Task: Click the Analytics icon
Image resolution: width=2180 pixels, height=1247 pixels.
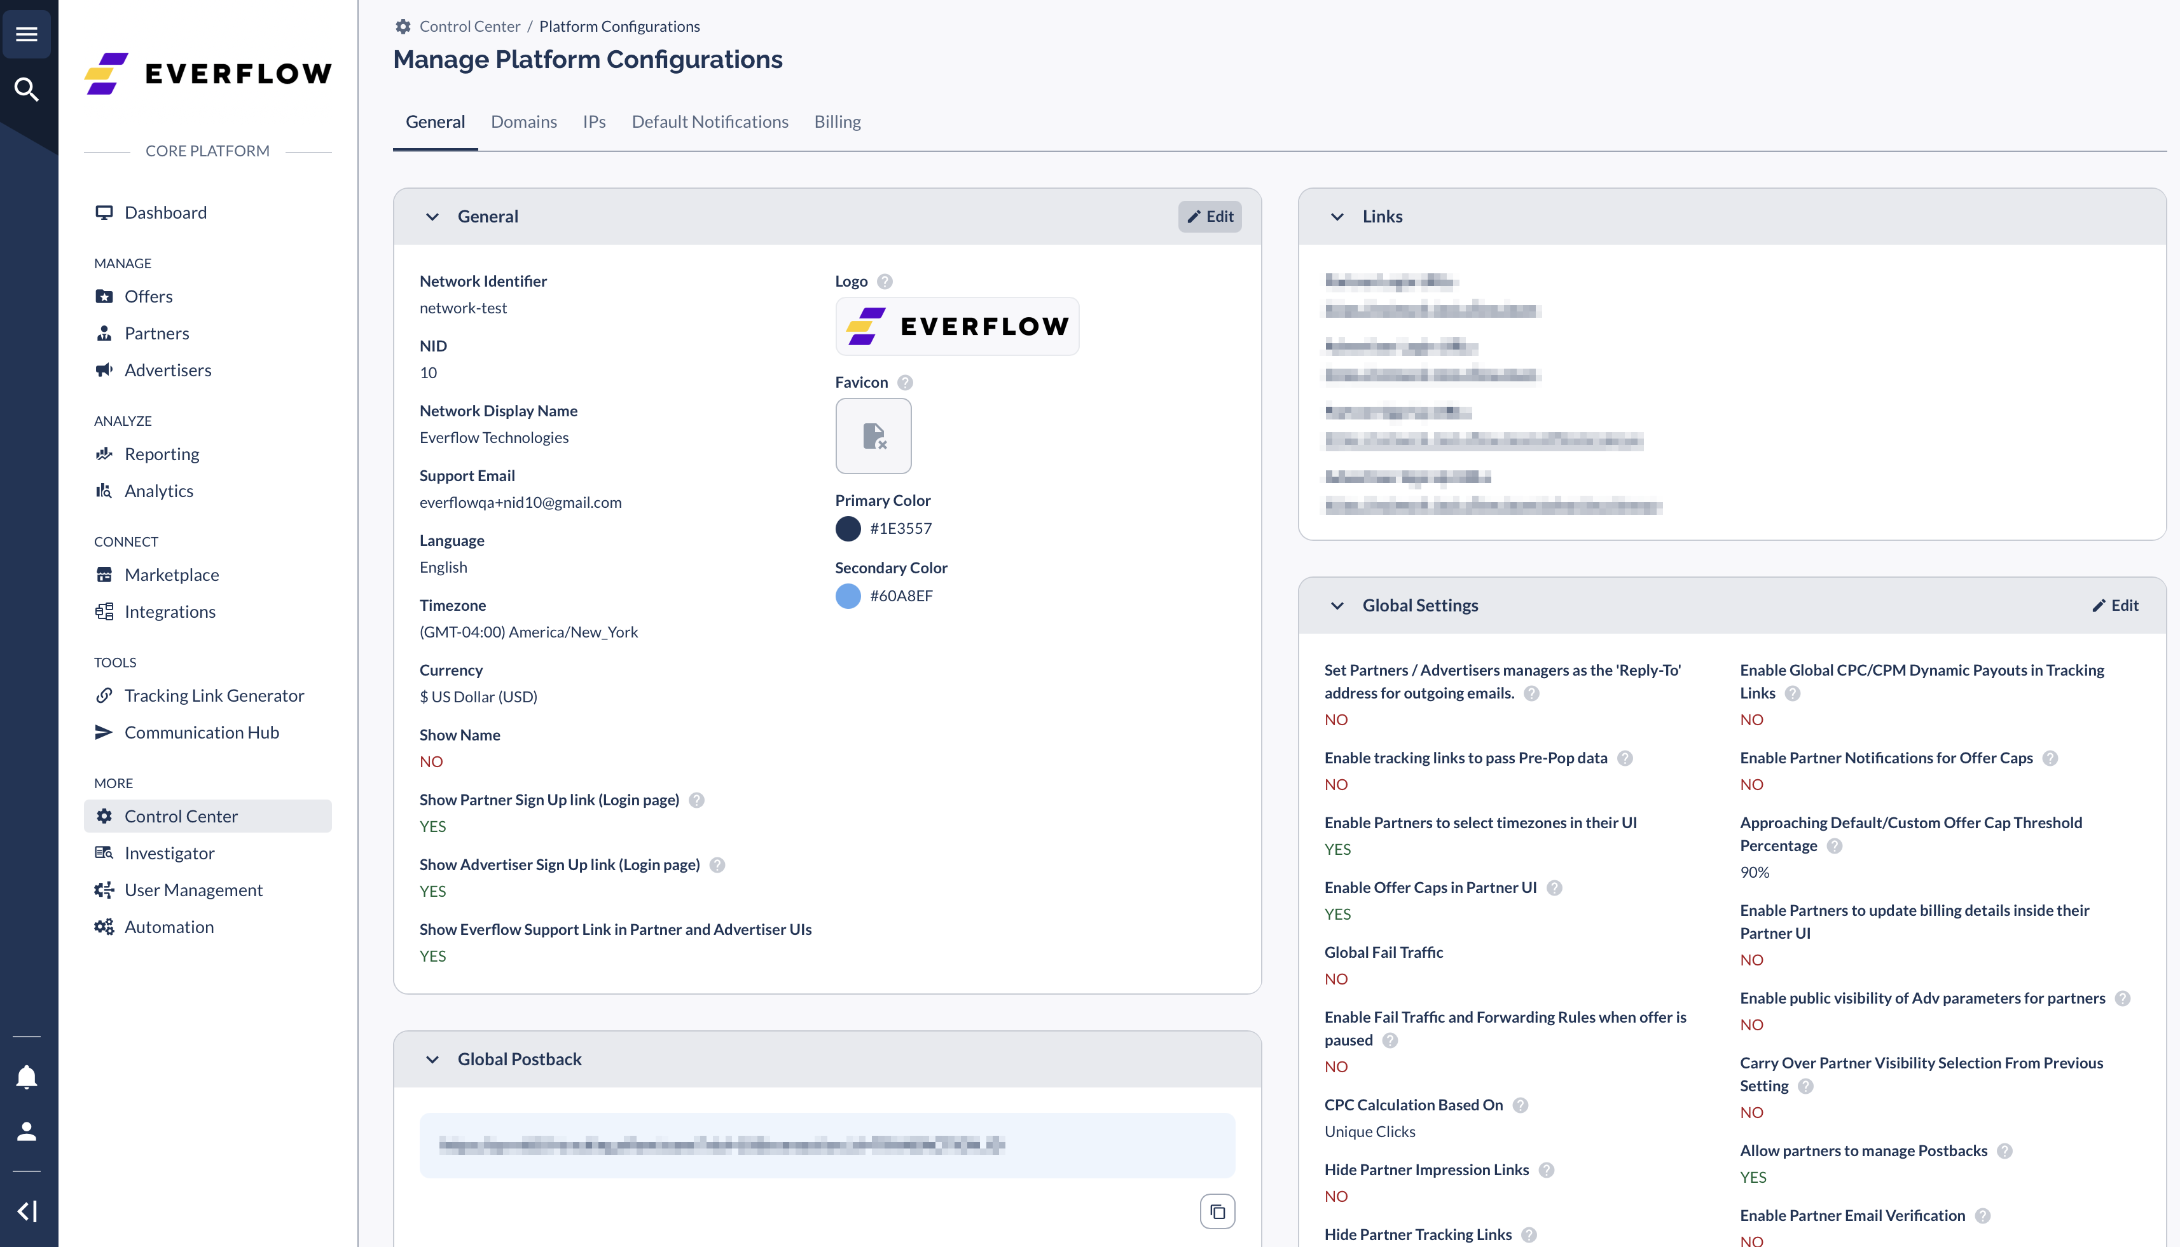Action: (104, 491)
